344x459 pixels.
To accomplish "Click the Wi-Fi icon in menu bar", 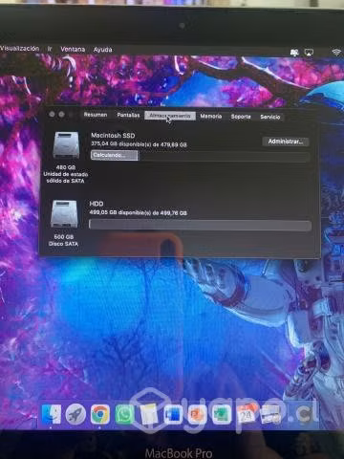I will click(x=336, y=52).
